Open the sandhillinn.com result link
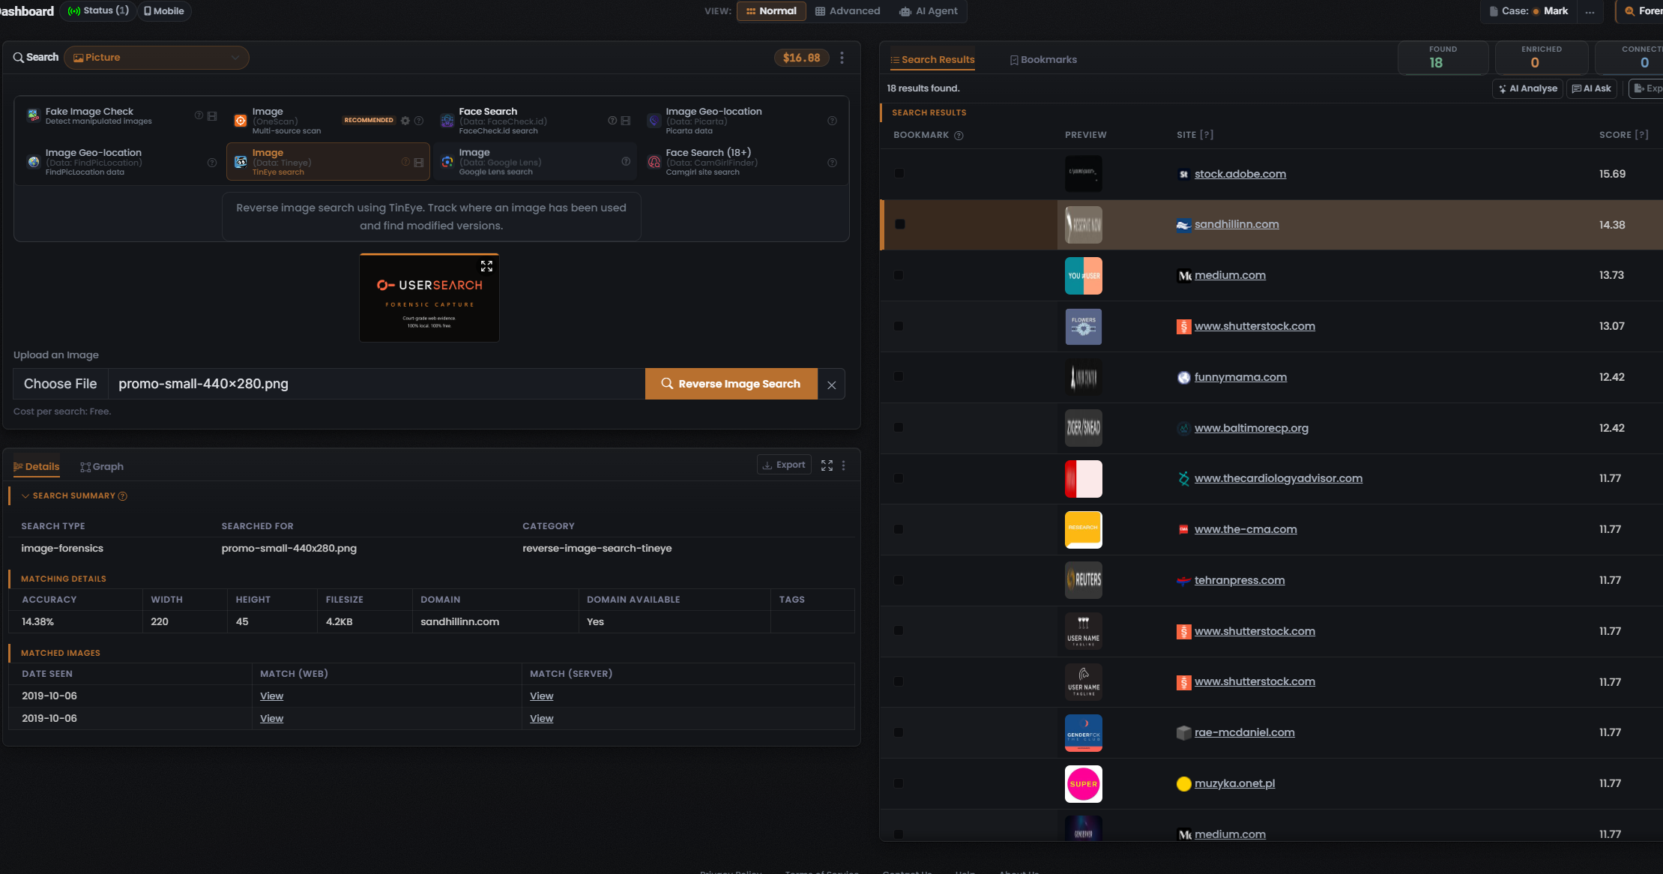Image resolution: width=1663 pixels, height=874 pixels. coord(1237,224)
